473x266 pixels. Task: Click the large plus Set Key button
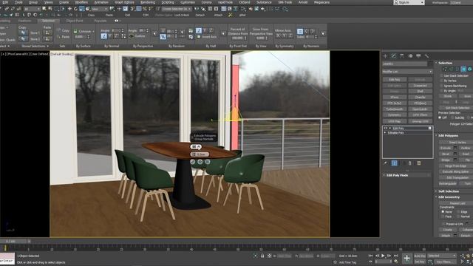click(407, 258)
